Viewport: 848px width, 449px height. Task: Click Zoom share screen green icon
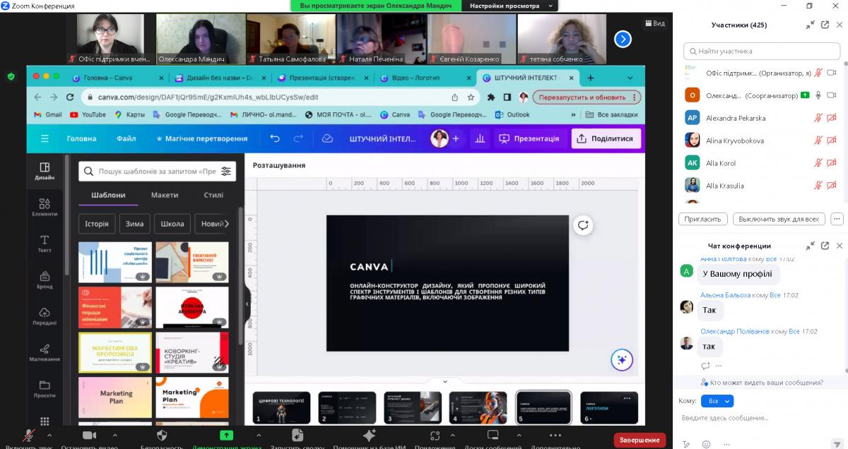[226, 435]
